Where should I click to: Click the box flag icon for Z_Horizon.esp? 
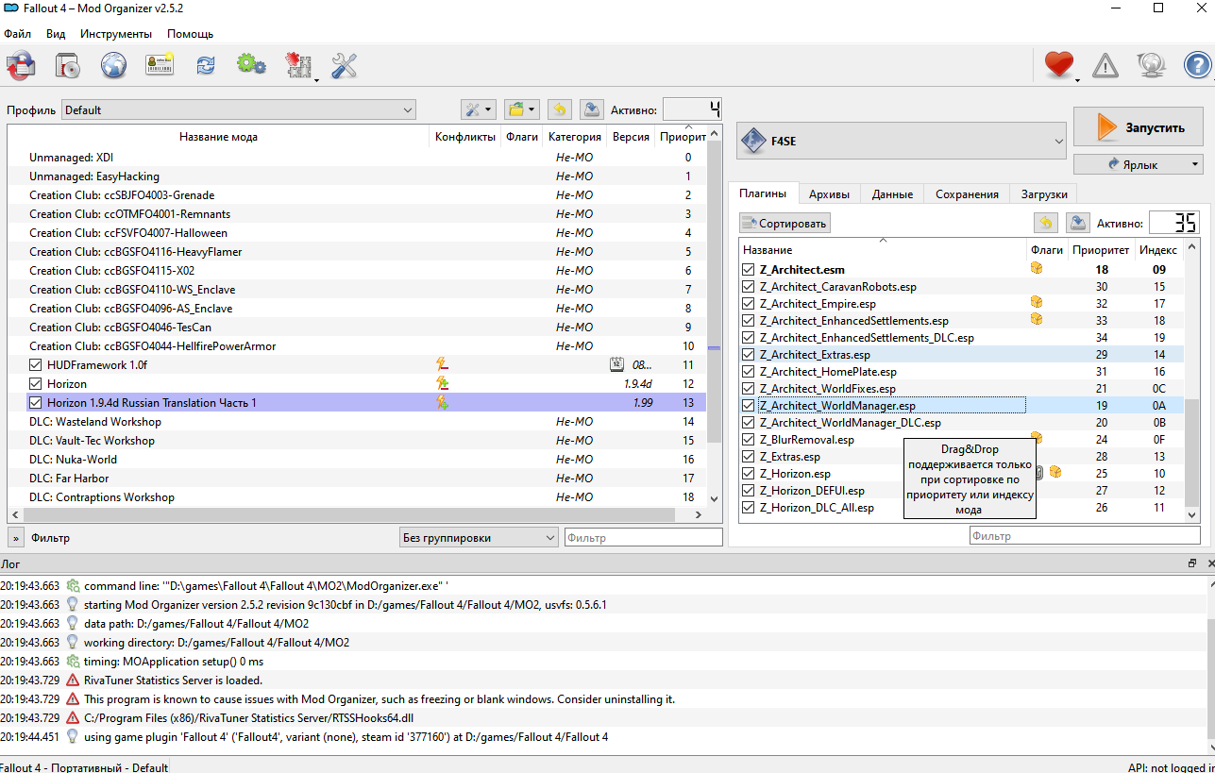click(1055, 472)
